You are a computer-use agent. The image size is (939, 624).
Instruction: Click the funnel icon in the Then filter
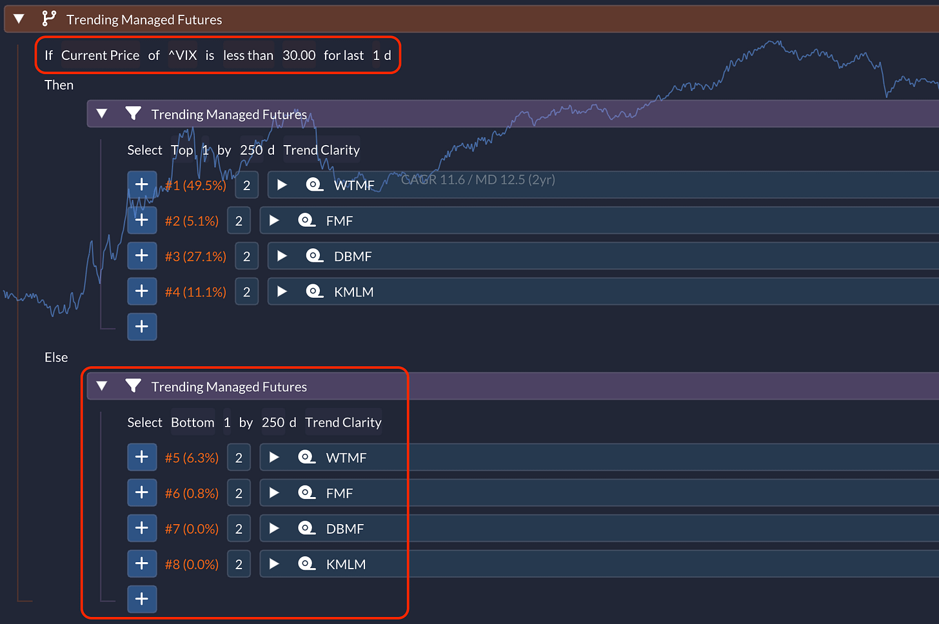pos(133,113)
